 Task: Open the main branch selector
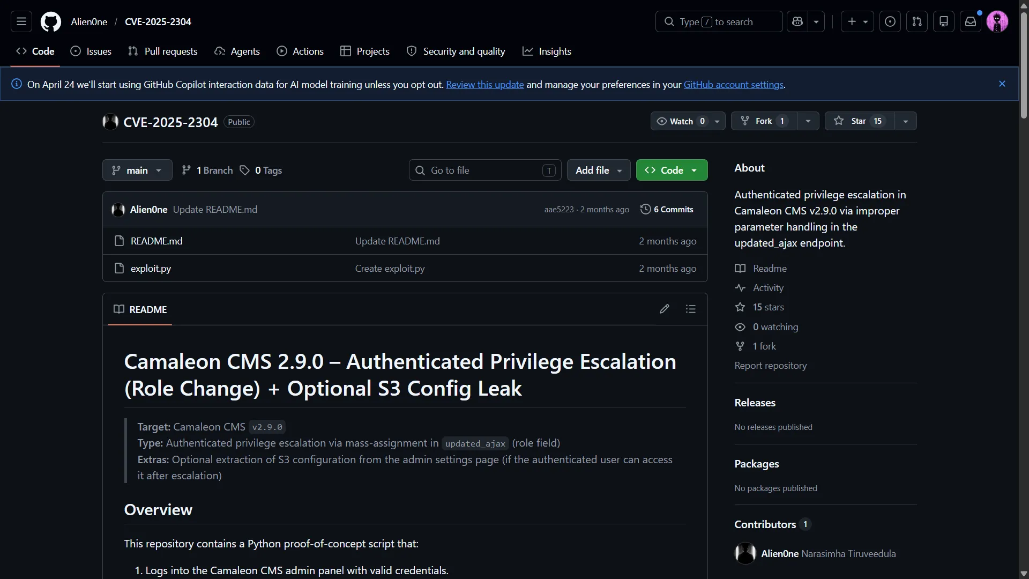tap(137, 170)
